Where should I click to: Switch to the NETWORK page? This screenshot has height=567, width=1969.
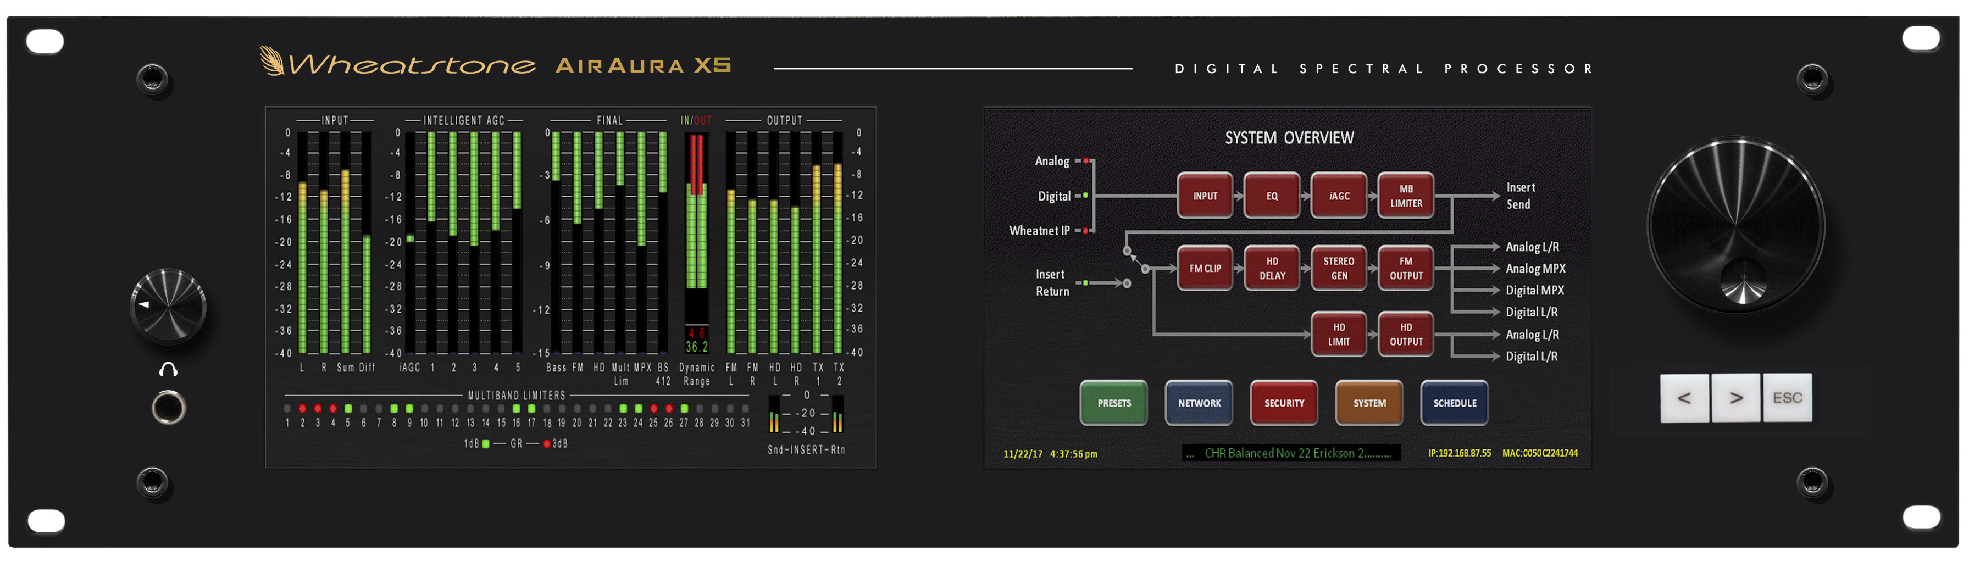pos(1199,403)
